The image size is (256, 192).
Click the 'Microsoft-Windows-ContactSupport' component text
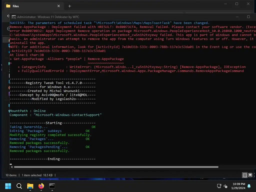coord(67,115)
